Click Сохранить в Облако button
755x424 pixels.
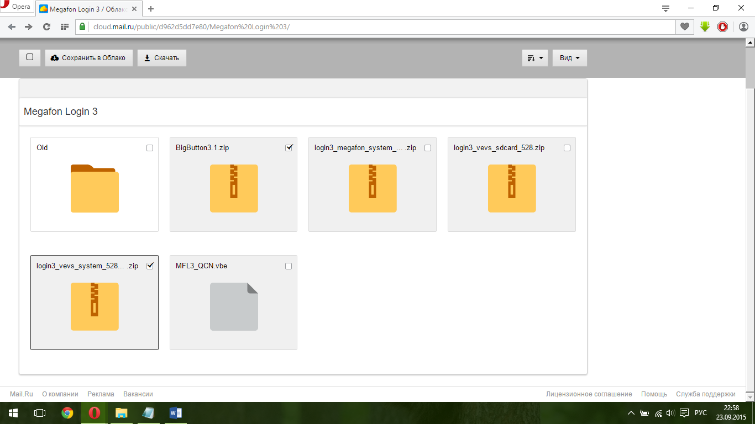tap(89, 58)
